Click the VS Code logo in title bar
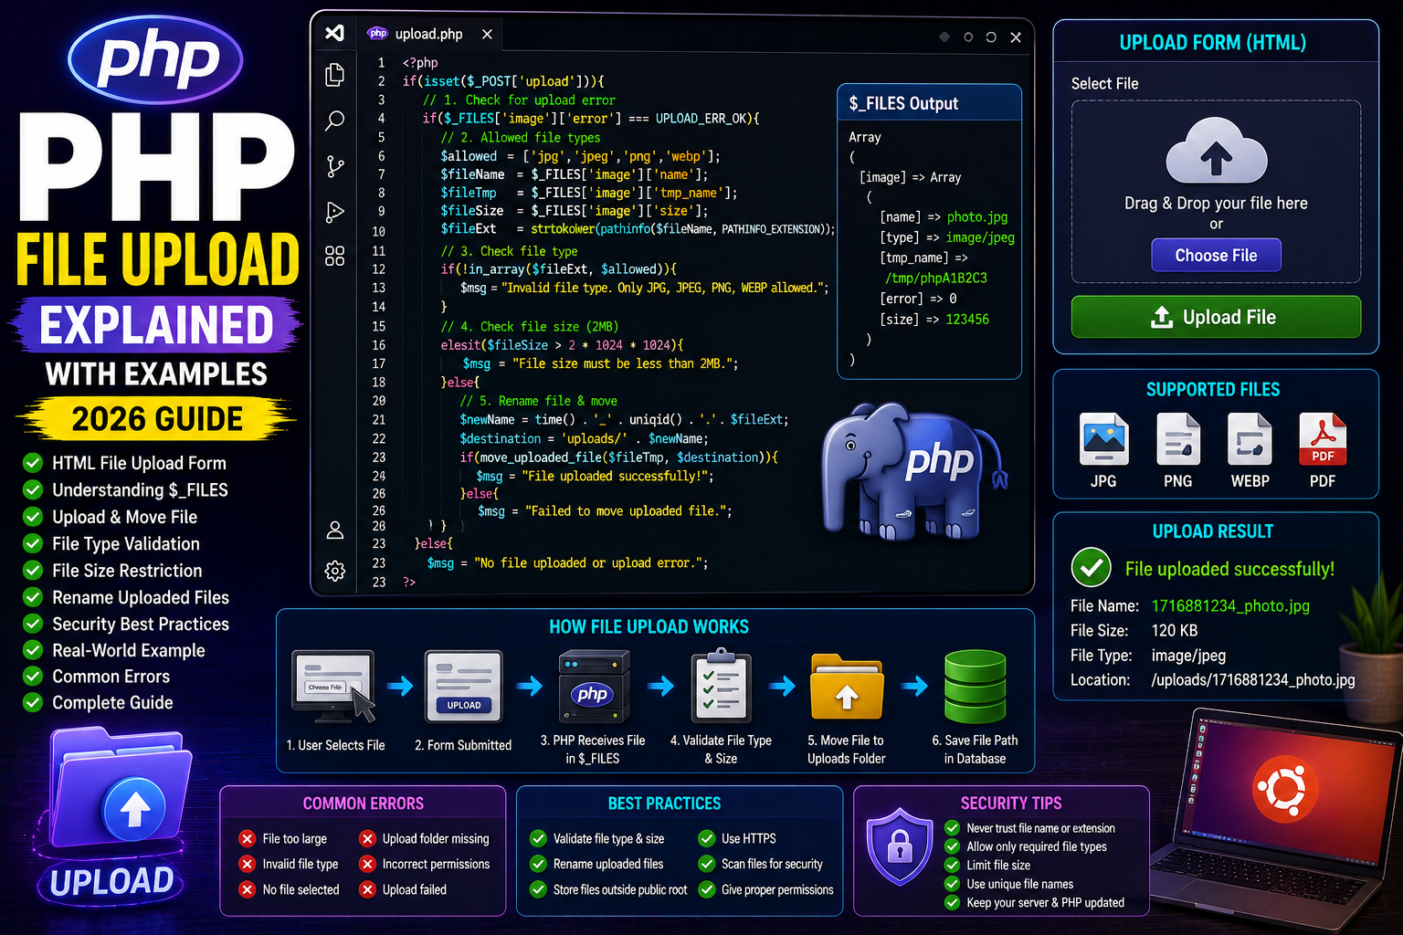The height and width of the screenshot is (935, 1403). pos(335,33)
